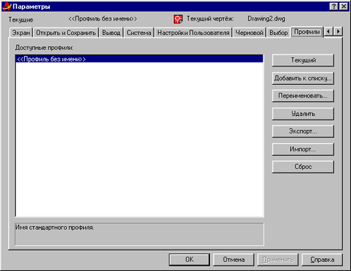
Task: Open the Система tab
Action: [x=139, y=33]
